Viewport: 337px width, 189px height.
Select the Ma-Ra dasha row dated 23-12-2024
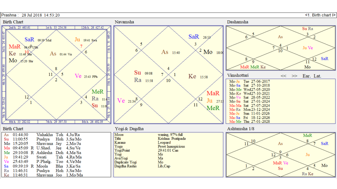click(x=249, y=110)
